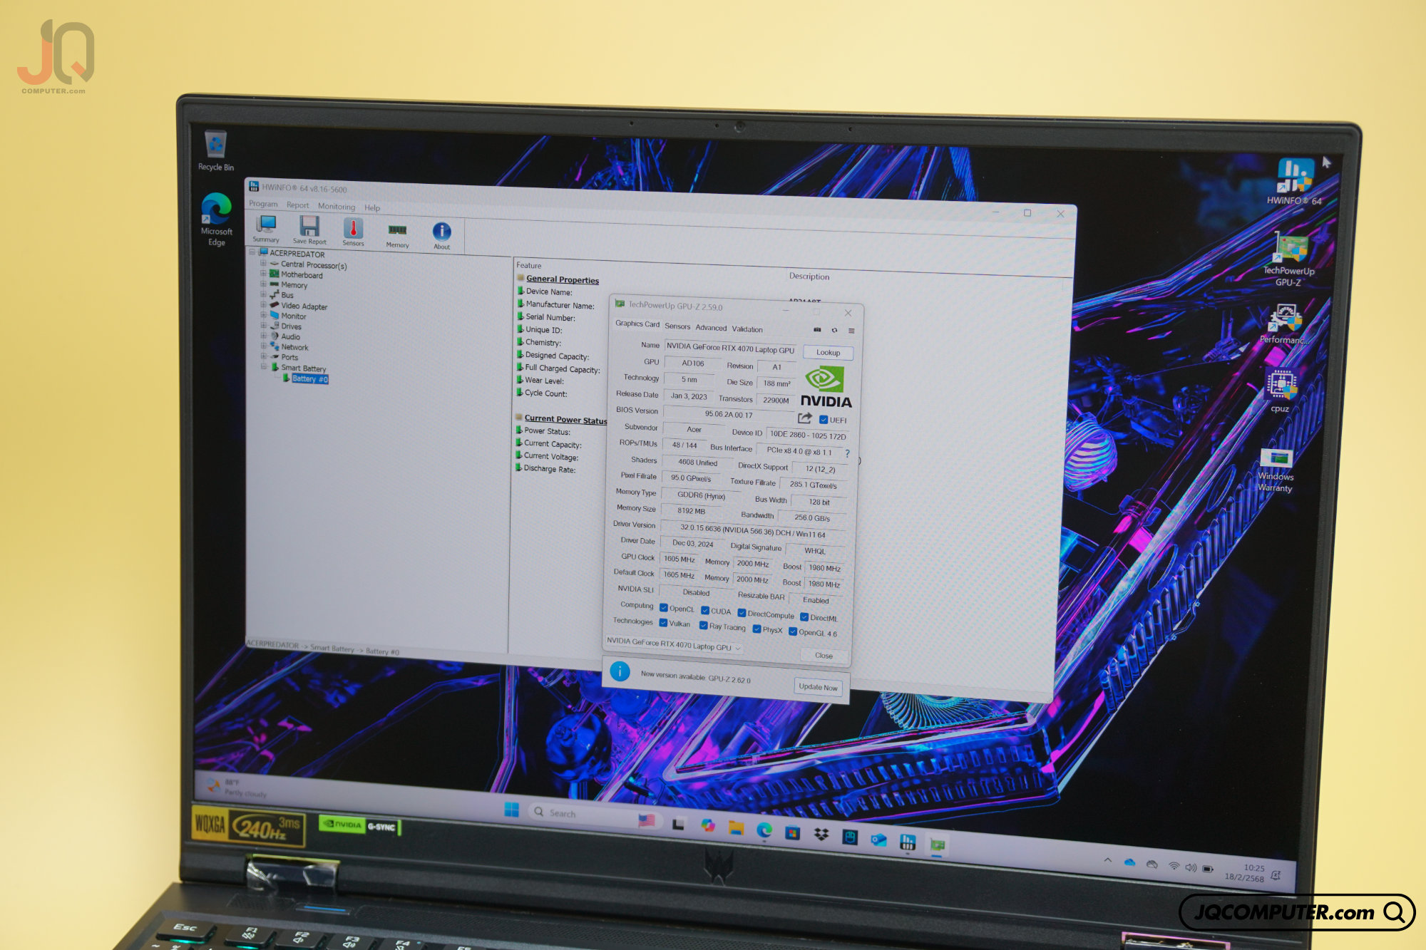Click the Summary toolbar icon in HWiNFO

point(266,229)
